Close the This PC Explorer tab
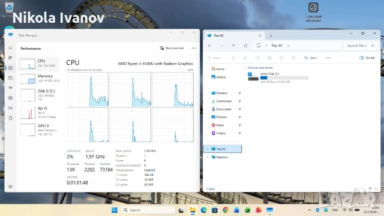This screenshot has width=384, height=216. 260,36
